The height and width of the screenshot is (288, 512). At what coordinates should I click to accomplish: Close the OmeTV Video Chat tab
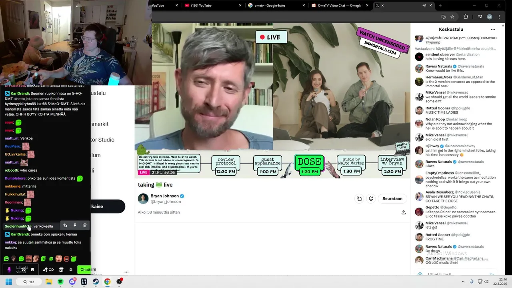367,6
